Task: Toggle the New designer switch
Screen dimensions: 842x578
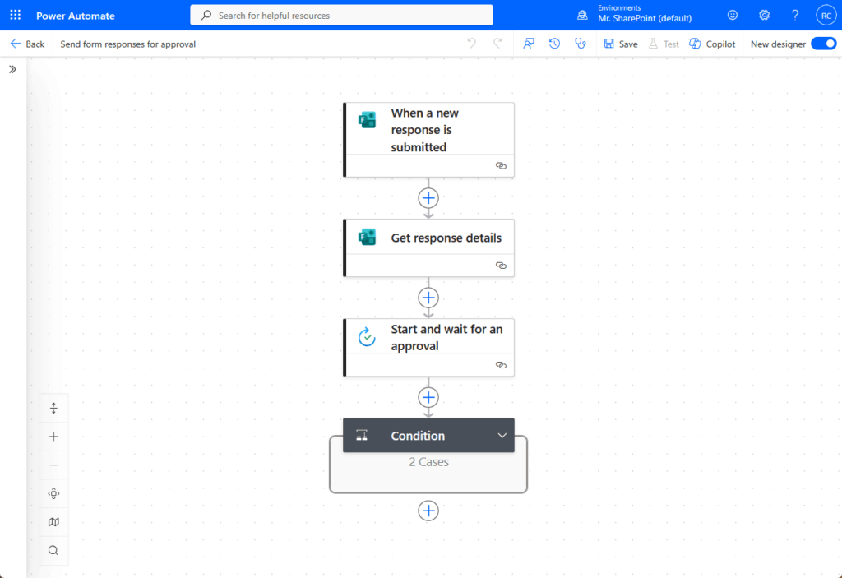Action: click(x=824, y=44)
